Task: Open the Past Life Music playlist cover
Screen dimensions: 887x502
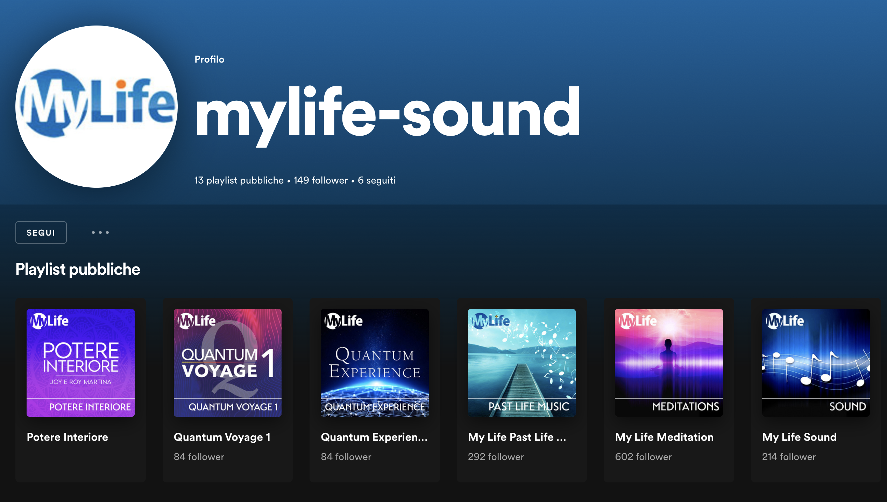Action: [x=522, y=363]
